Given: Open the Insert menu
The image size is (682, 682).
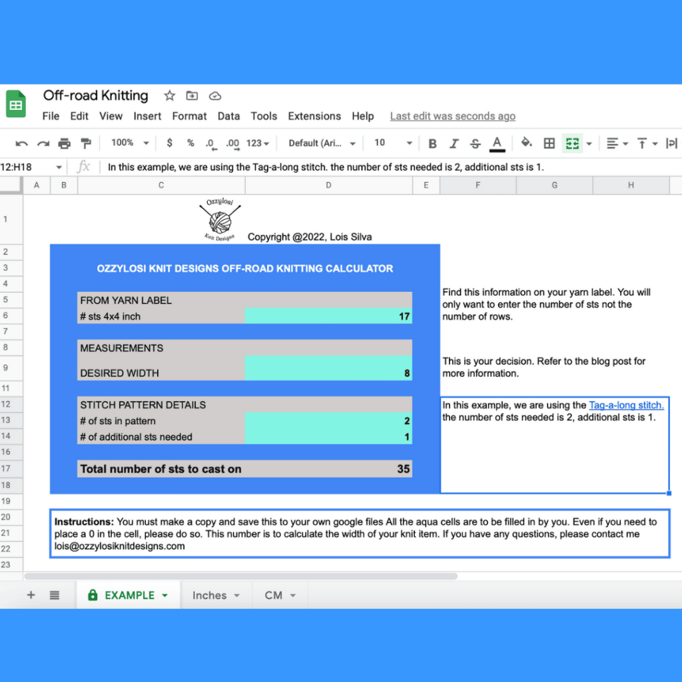Looking at the screenshot, I should click(147, 116).
